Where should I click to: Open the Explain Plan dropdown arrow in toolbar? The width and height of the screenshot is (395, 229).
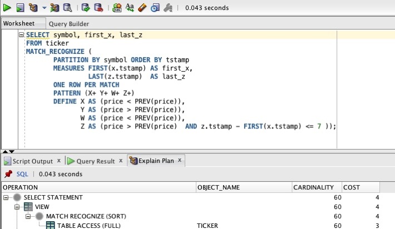(45, 8)
